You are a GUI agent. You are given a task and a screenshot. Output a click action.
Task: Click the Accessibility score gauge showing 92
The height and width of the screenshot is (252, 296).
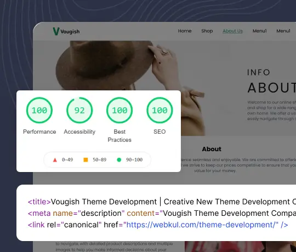click(x=79, y=110)
